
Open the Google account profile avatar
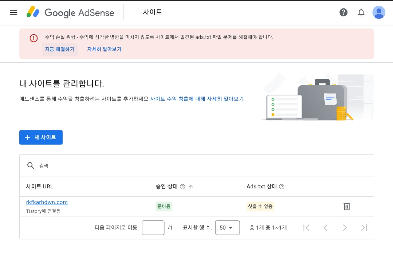point(379,12)
